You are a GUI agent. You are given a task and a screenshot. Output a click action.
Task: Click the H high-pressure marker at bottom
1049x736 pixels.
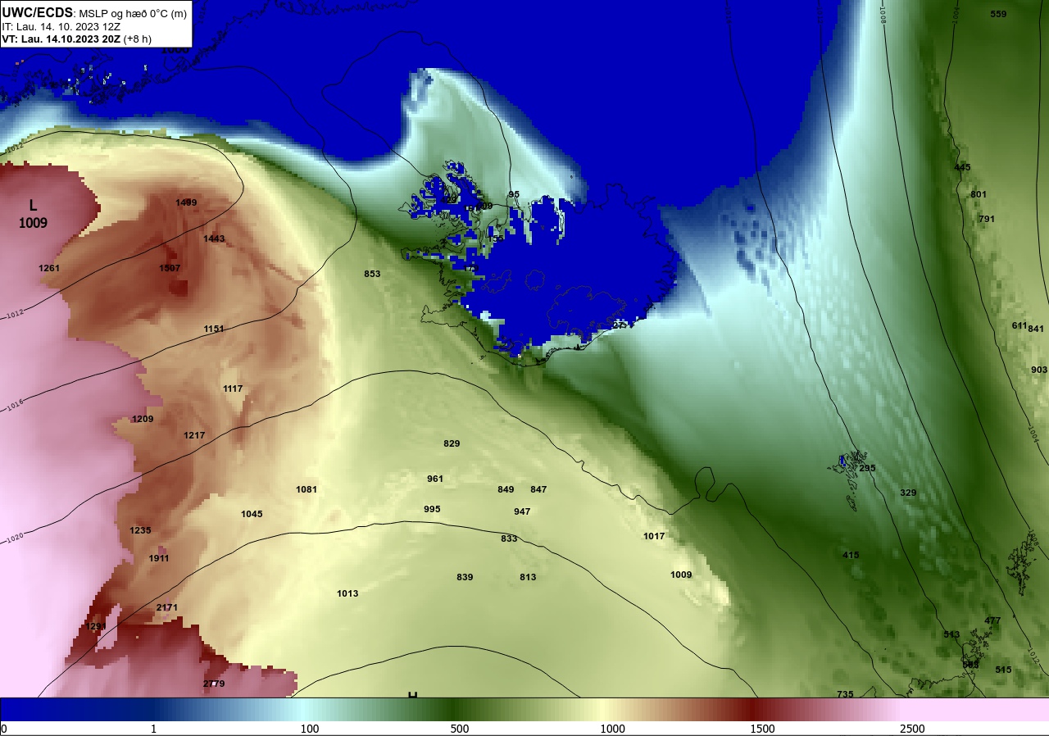pos(413,695)
